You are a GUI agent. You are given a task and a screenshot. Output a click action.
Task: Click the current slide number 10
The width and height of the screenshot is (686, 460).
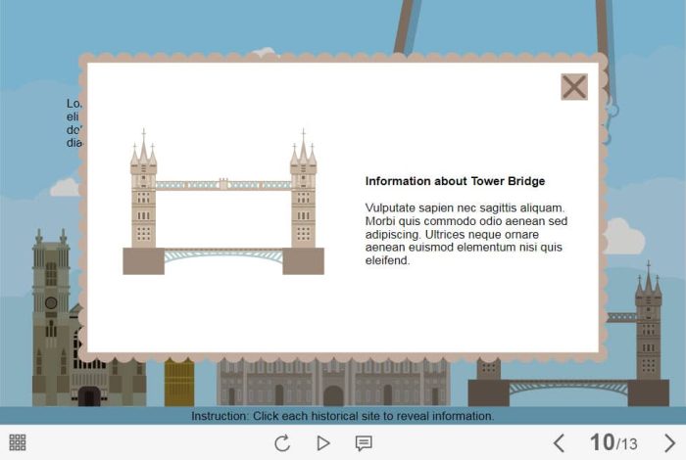point(601,442)
